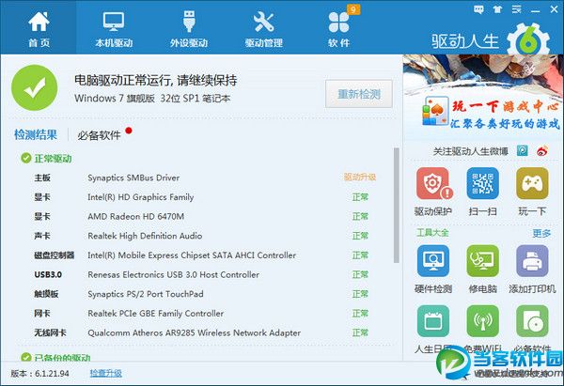Click the Synaptics SMBus Driver name
This screenshot has width=564, height=386.
(x=133, y=178)
